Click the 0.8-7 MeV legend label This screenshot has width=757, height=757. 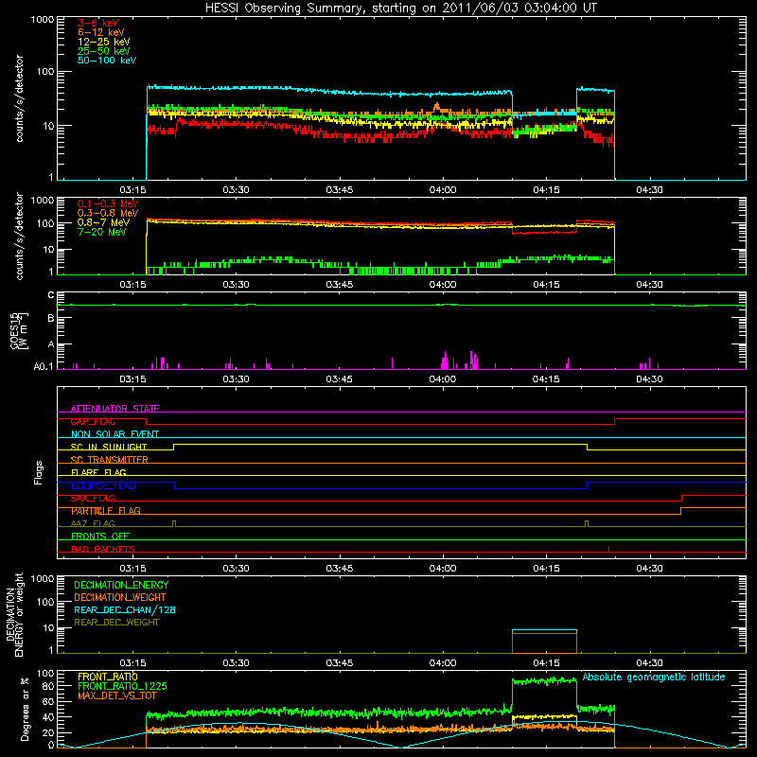tap(103, 223)
